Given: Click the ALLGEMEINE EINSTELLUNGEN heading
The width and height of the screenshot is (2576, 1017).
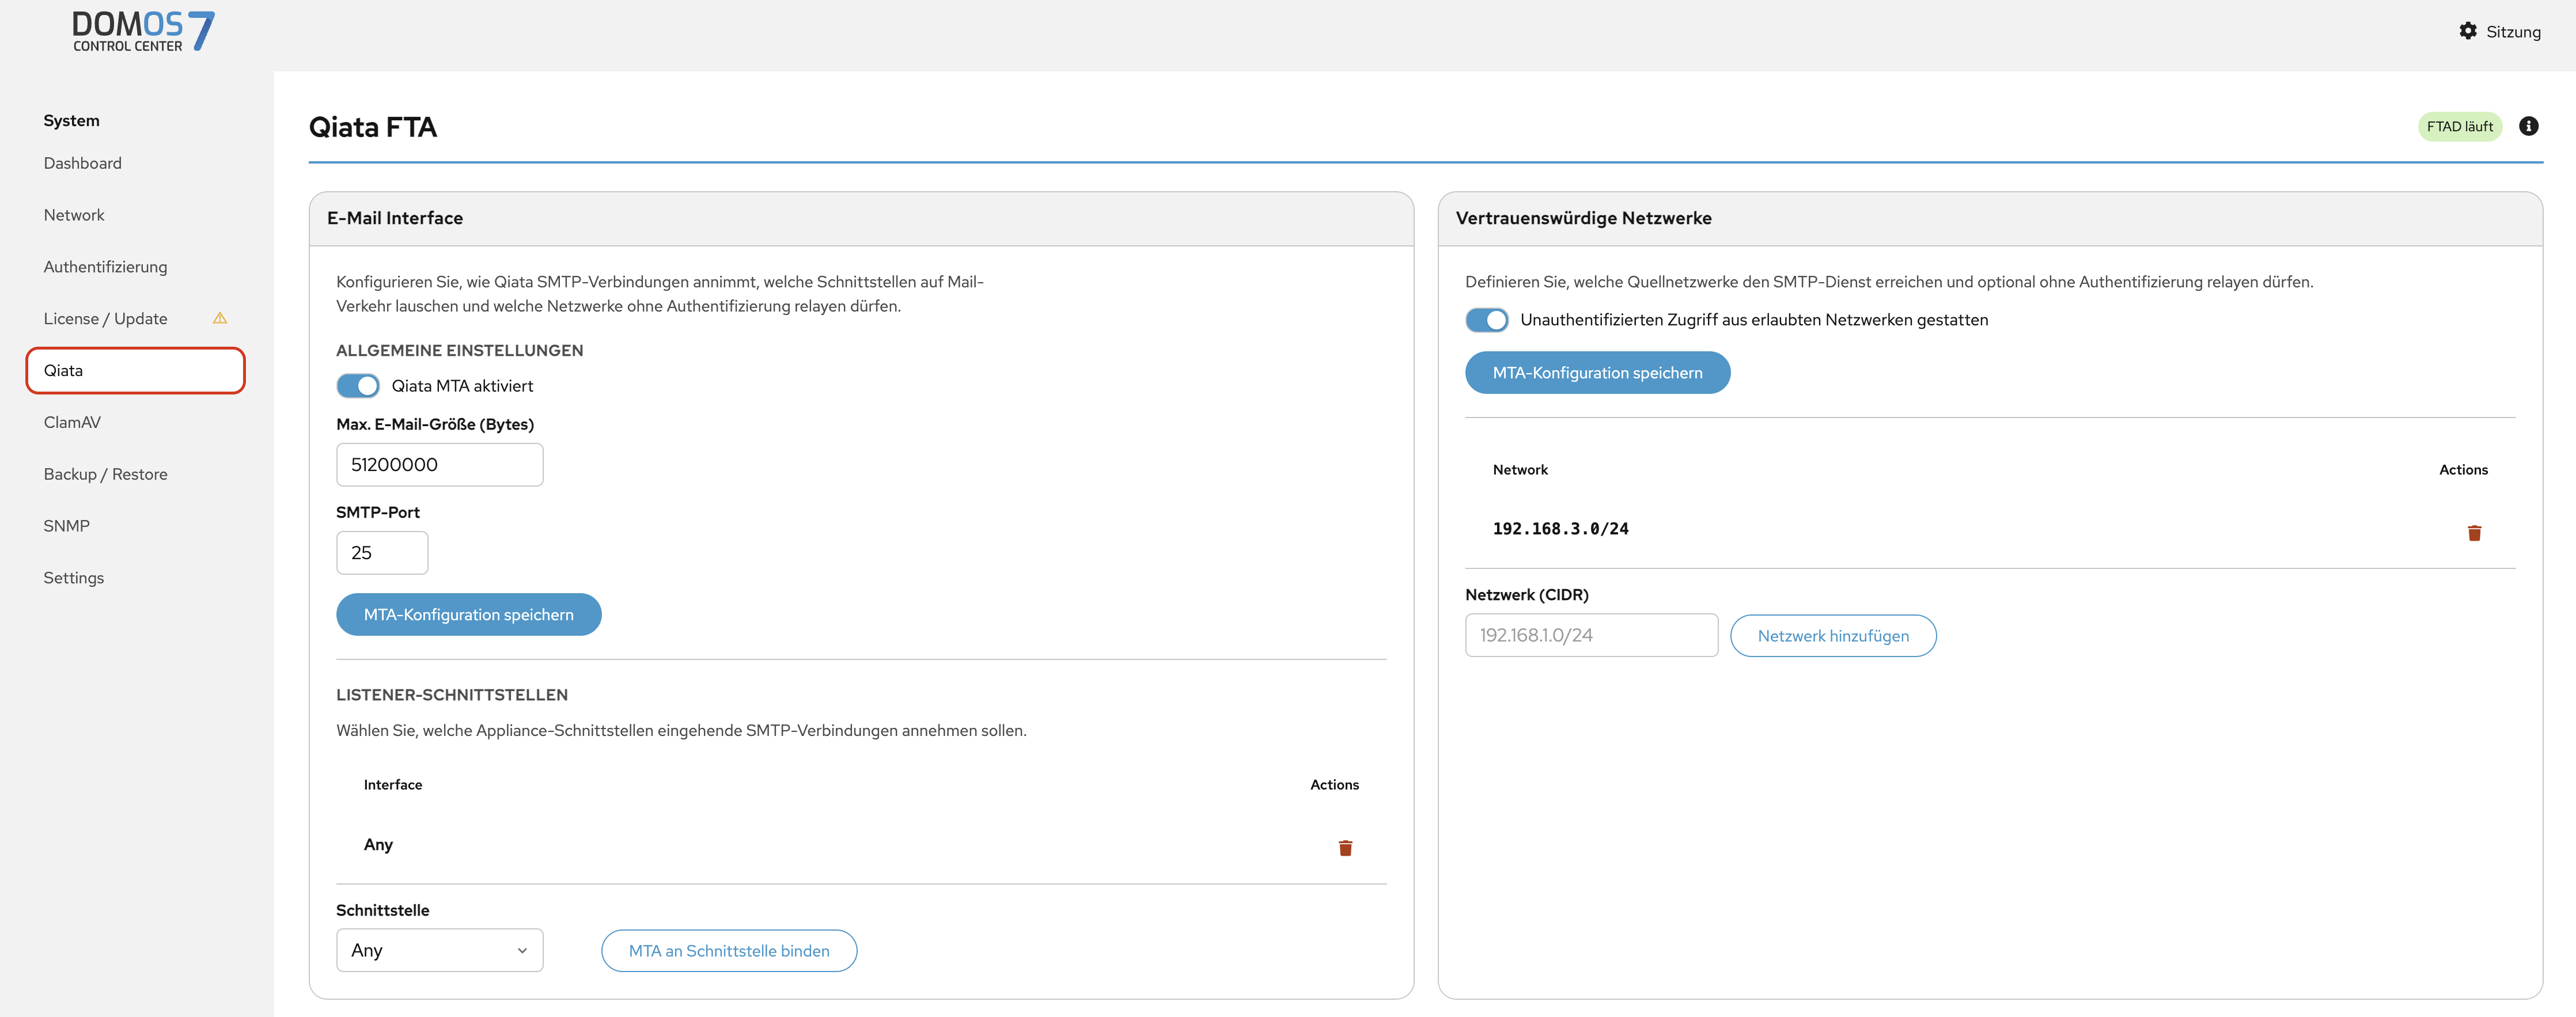Looking at the screenshot, I should [x=460, y=351].
